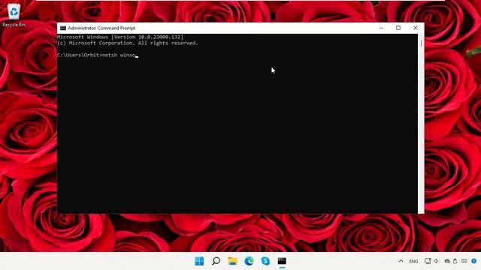Open Skype from the taskbar

(x=265, y=261)
